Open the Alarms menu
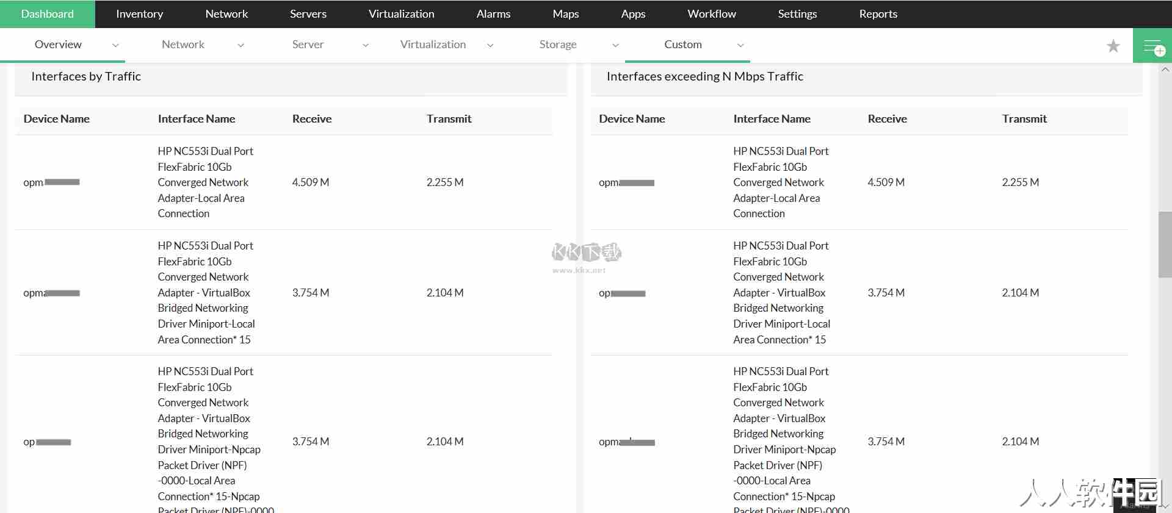Image resolution: width=1172 pixels, height=513 pixels. 493,14
